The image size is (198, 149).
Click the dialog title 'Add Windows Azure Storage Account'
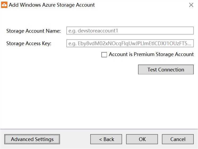[52, 5]
